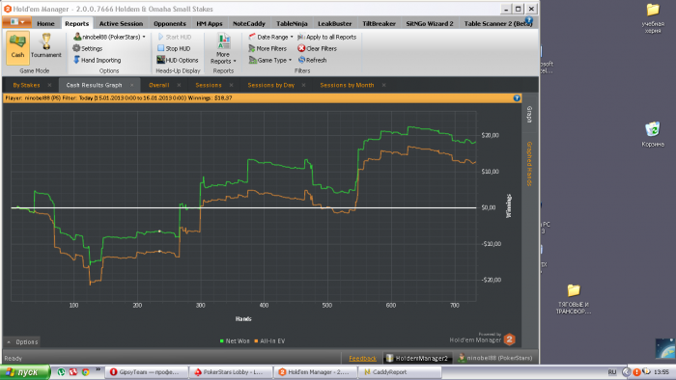Switch to TableNinja tab
This screenshot has height=380, width=676.
292,24
